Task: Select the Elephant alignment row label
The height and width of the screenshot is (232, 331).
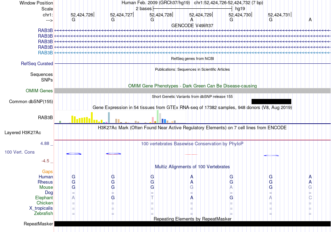Action: [44, 198]
